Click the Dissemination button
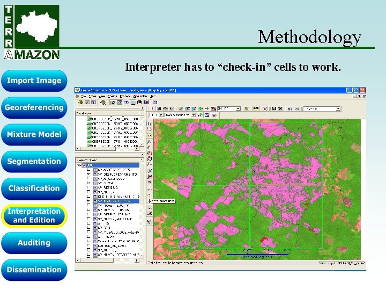This screenshot has height=290, width=386. (x=34, y=270)
